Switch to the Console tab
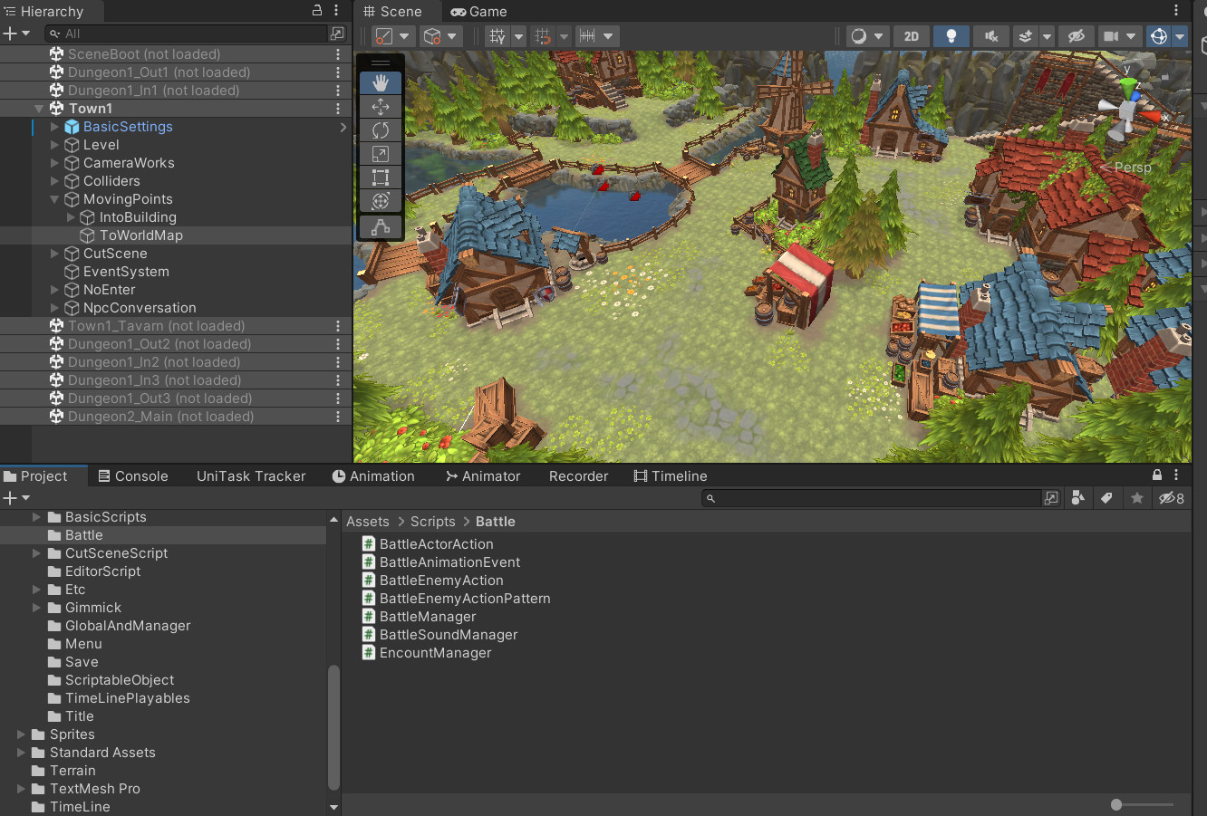 (134, 475)
